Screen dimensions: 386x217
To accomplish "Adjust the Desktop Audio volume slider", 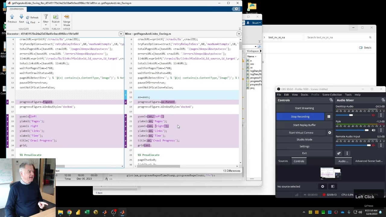I will point(351,115).
